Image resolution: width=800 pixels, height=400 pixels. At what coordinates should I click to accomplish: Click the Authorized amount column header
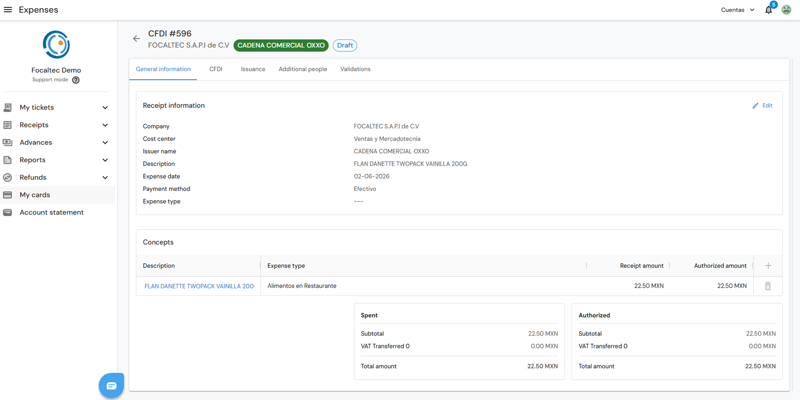[720, 266]
